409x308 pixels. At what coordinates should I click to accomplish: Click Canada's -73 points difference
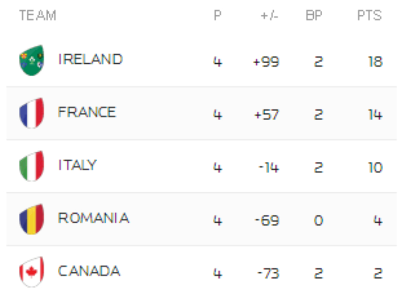click(268, 273)
